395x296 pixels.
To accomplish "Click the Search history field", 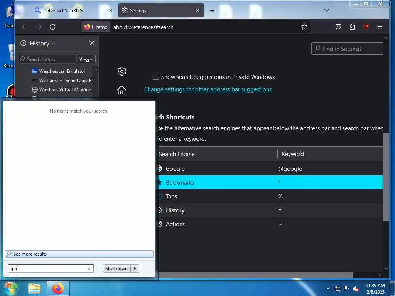I will (47, 59).
